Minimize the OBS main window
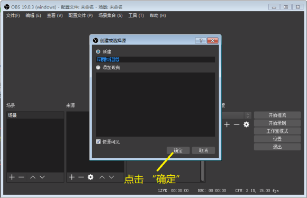 [x=274, y=7]
